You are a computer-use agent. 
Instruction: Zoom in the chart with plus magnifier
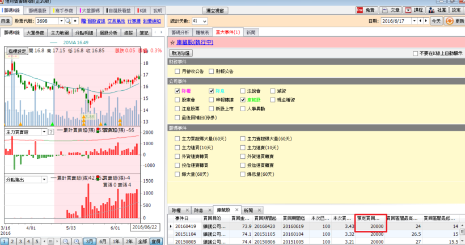coord(76,241)
